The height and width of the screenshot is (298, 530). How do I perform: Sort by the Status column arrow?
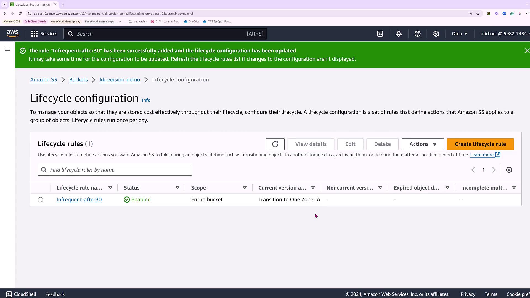(177, 188)
